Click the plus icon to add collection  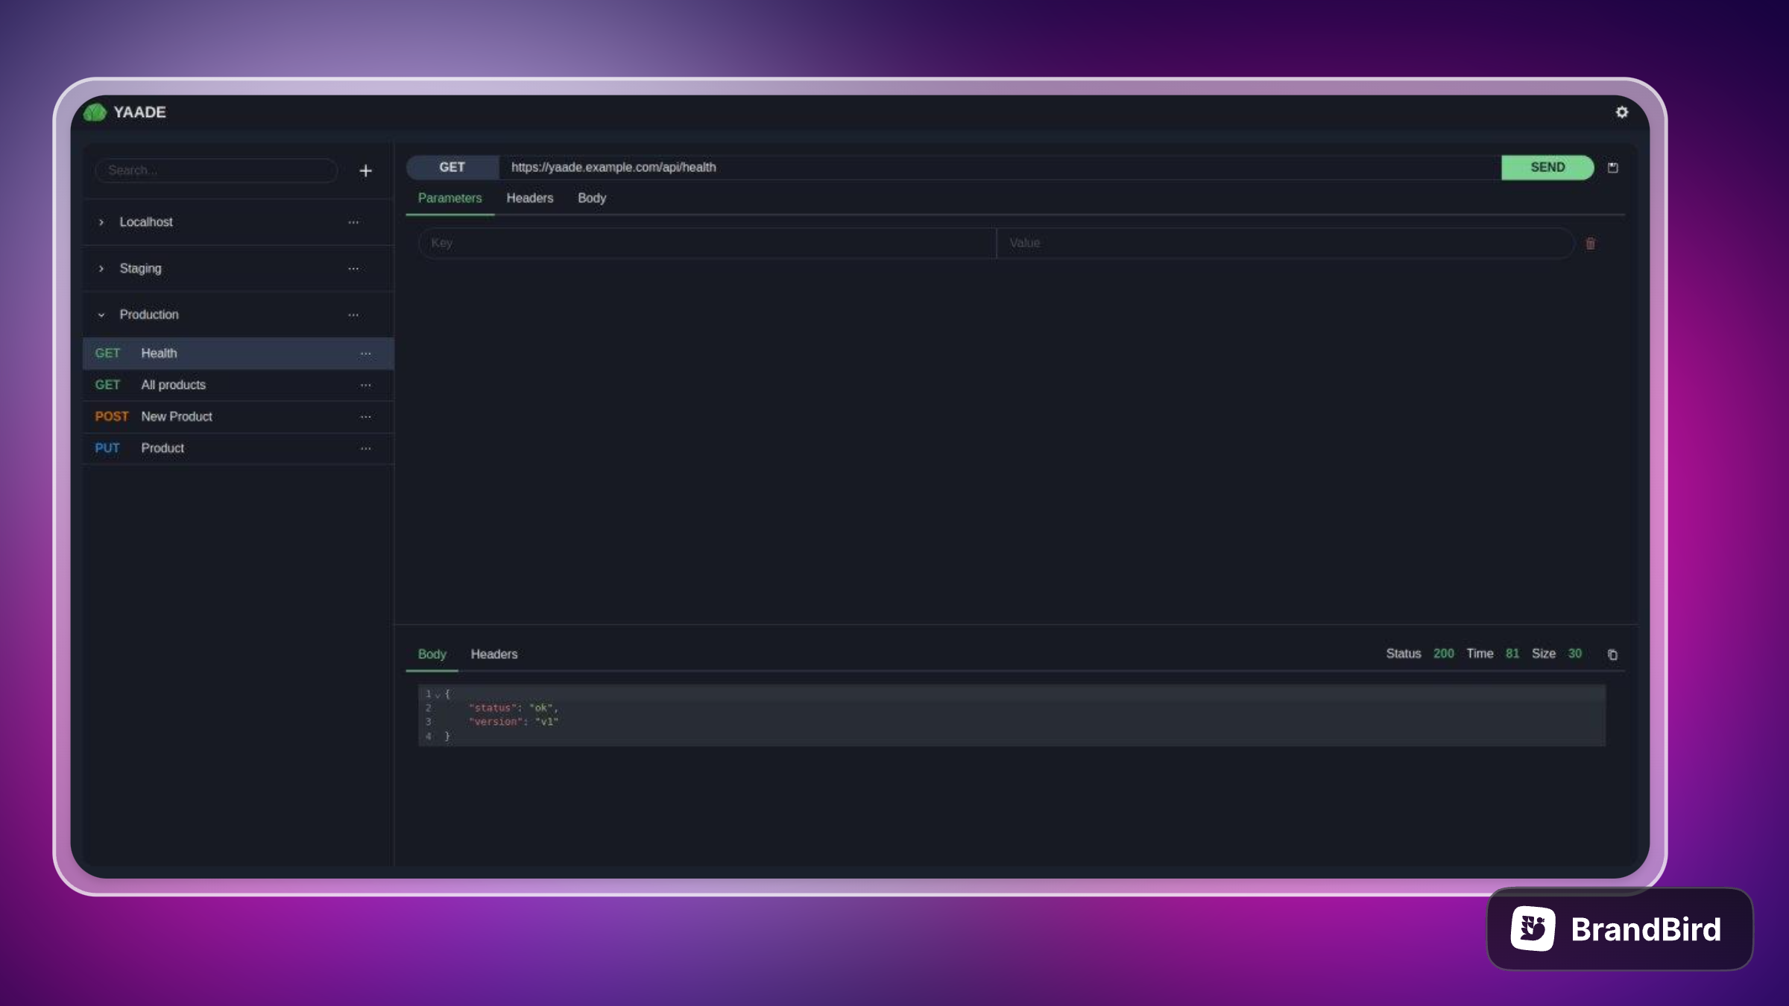pos(365,171)
